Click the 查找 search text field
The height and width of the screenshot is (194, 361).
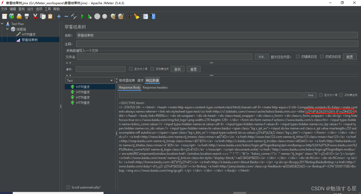[x=101, y=69]
